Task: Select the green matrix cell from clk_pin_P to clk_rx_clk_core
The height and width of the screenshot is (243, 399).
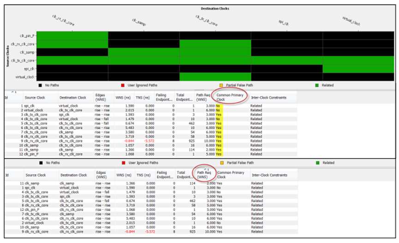Action: click(72, 36)
